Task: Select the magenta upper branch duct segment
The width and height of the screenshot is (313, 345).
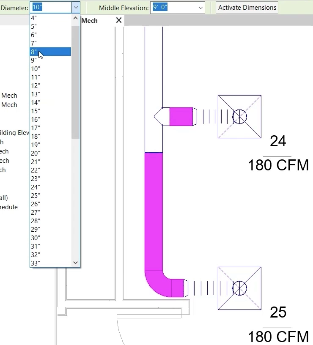Action: point(181,117)
